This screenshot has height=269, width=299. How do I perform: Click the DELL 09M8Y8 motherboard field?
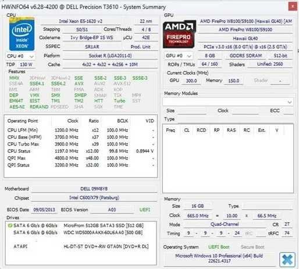point(94,189)
